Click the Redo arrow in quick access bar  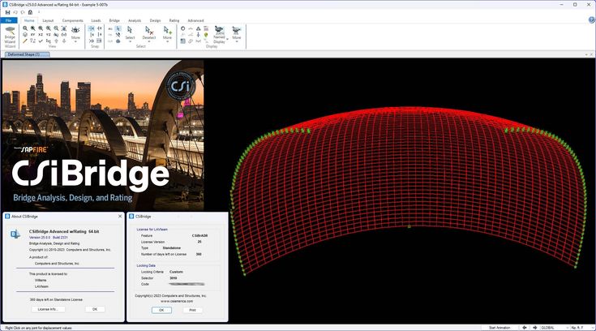pyautogui.click(x=23, y=12)
